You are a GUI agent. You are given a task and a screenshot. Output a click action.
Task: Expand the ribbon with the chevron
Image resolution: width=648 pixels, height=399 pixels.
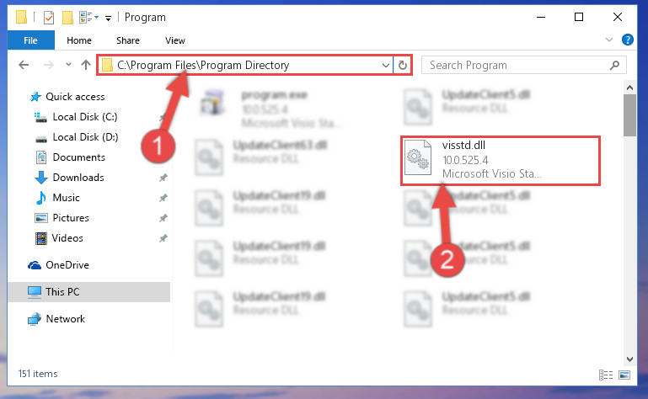608,40
